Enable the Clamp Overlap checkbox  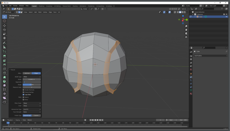pos(24,92)
